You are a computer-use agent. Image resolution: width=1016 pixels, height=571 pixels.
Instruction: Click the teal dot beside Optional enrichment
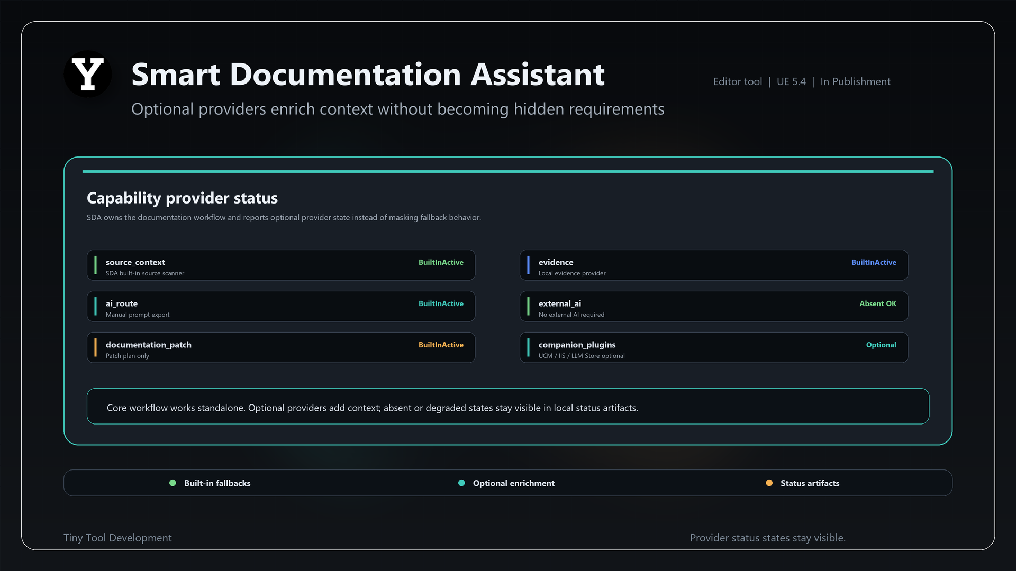(461, 483)
